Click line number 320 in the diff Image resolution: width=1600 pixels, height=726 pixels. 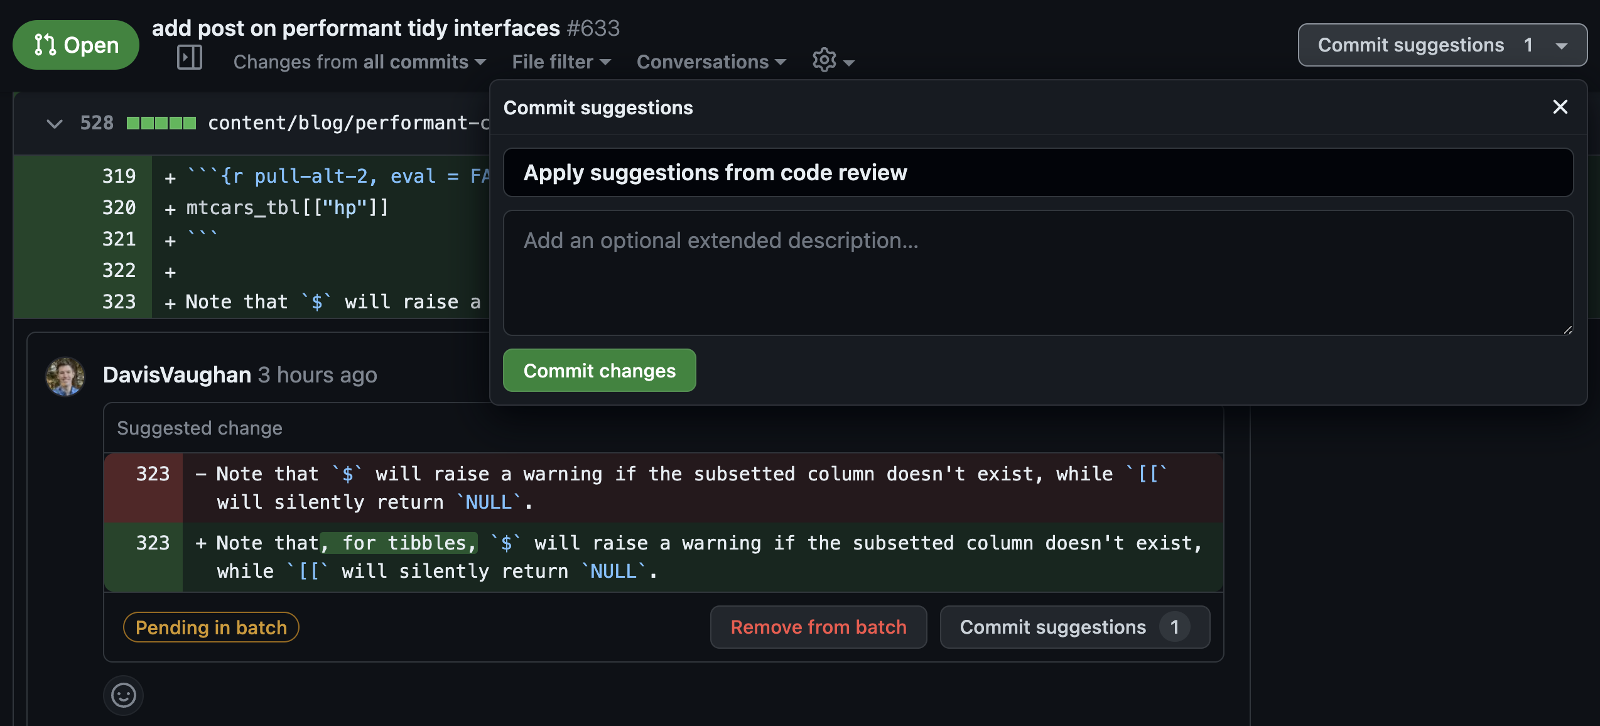(x=119, y=208)
